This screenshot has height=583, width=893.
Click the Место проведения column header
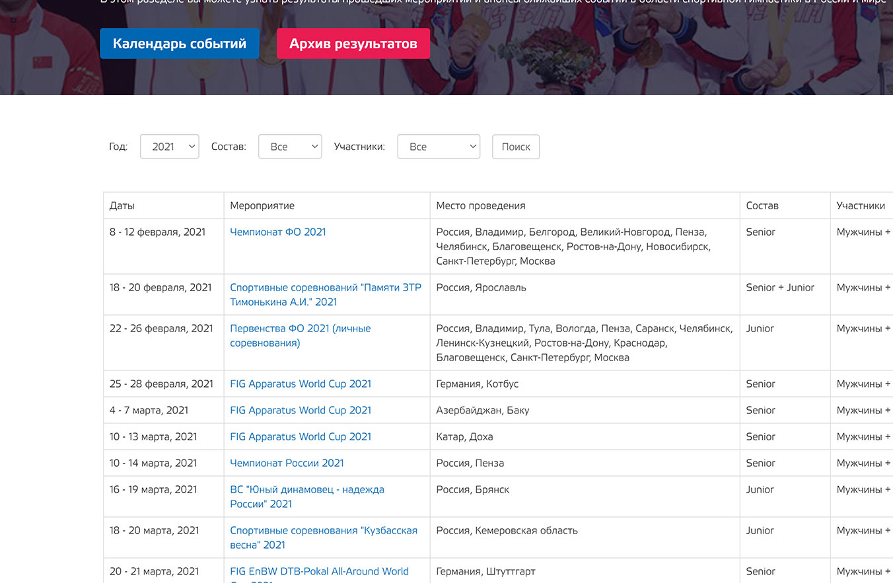[x=480, y=205]
